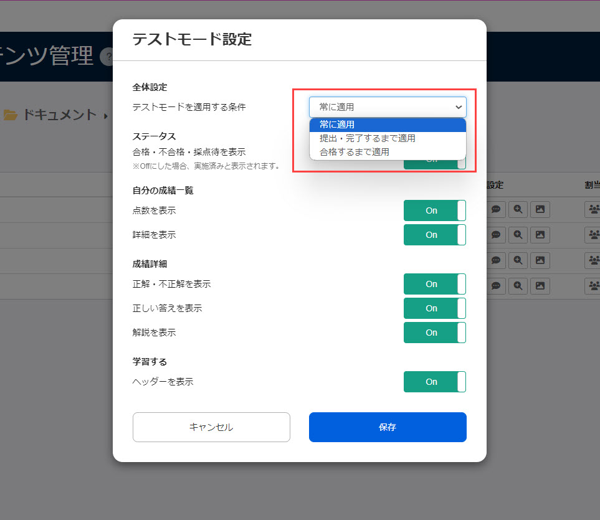Viewport: 600px width, 520px height.
Task: Click the folder icon before ドキュメント
Action: [x=10, y=115]
